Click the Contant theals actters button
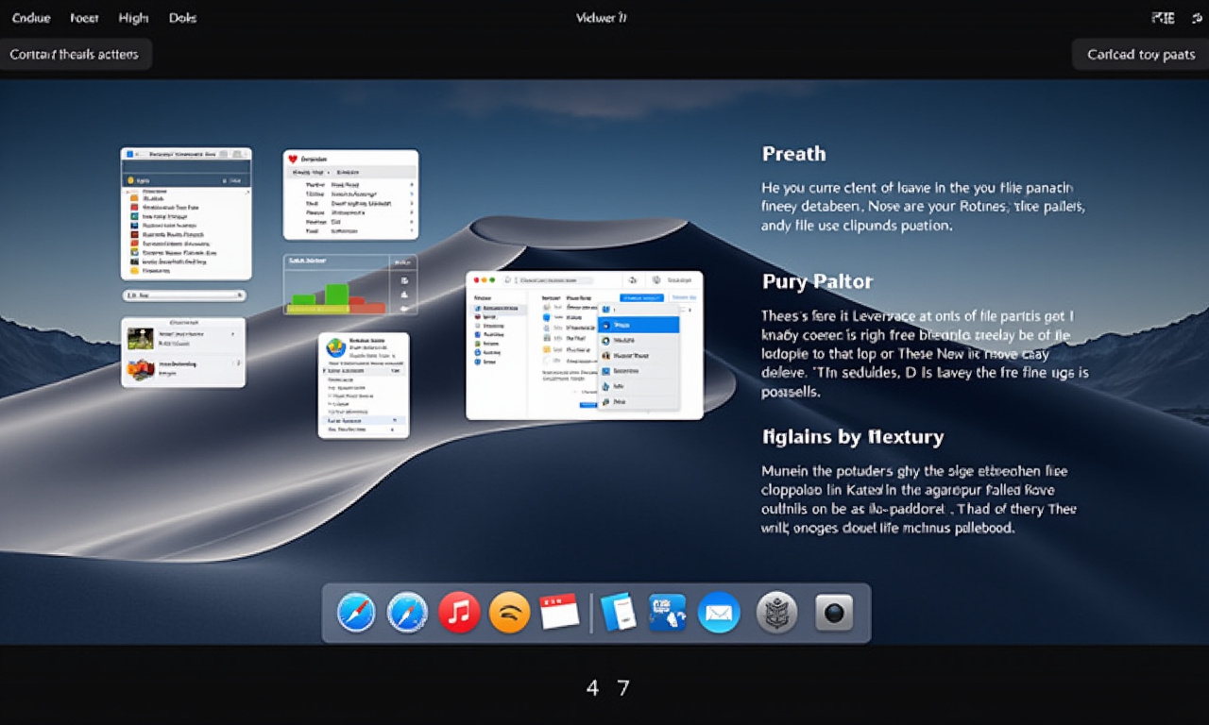The width and height of the screenshot is (1209, 725). pyautogui.click(x=75, y=55)
